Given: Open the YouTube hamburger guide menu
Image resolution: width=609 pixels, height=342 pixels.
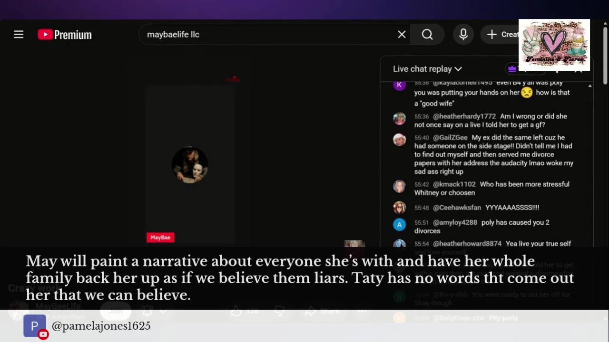Looking at the screenshot, I should tap(19, 35).
